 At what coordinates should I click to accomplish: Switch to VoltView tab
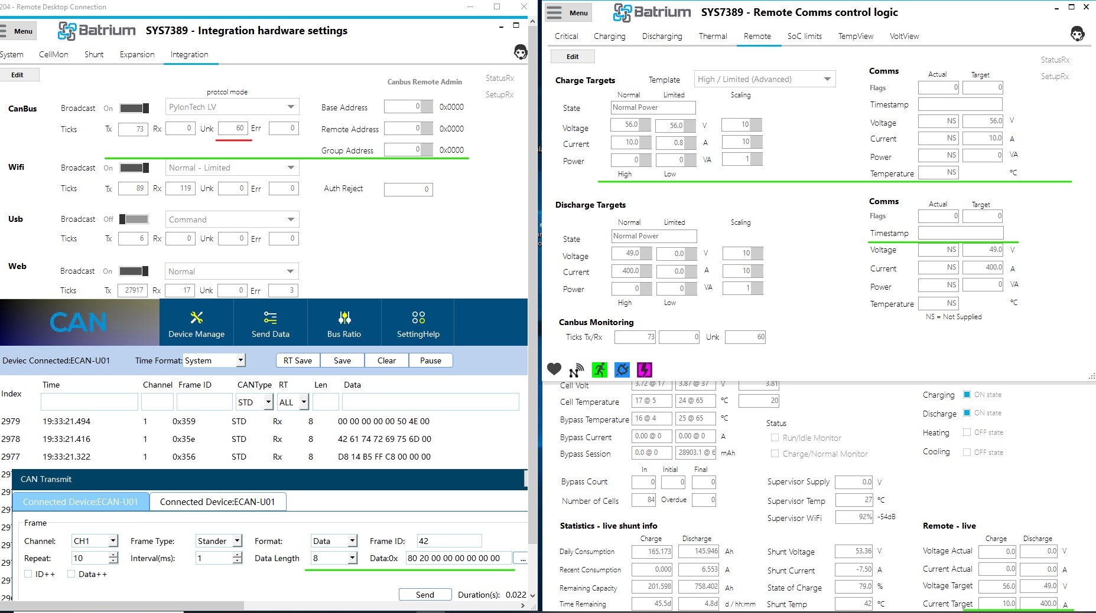pyautogui.click(x=904, y=36)
